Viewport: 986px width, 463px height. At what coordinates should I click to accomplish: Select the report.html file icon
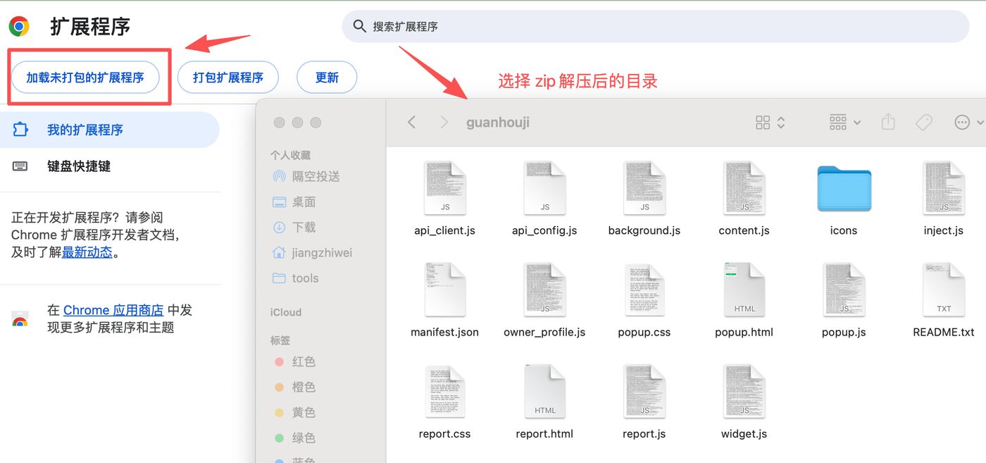coord(544,391)
